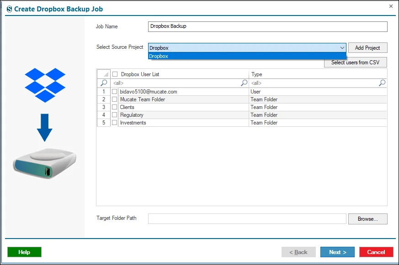Choose the highlighted Dropbox option in the list
Screen dimensions: 399x265
click(247, 56)
